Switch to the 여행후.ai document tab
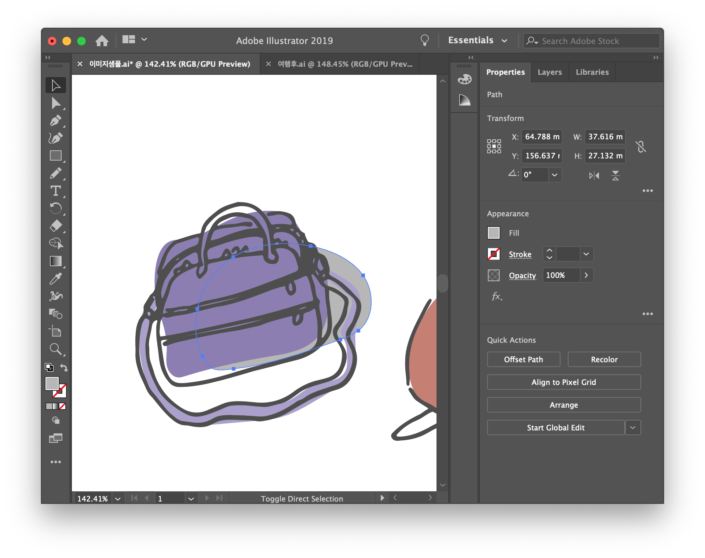The image size is (705, 558). 345,64
